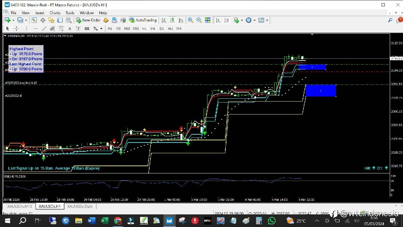Toggle the AutoTrading button
Viewport: 403px width, 227px height.
coord(143,20)
